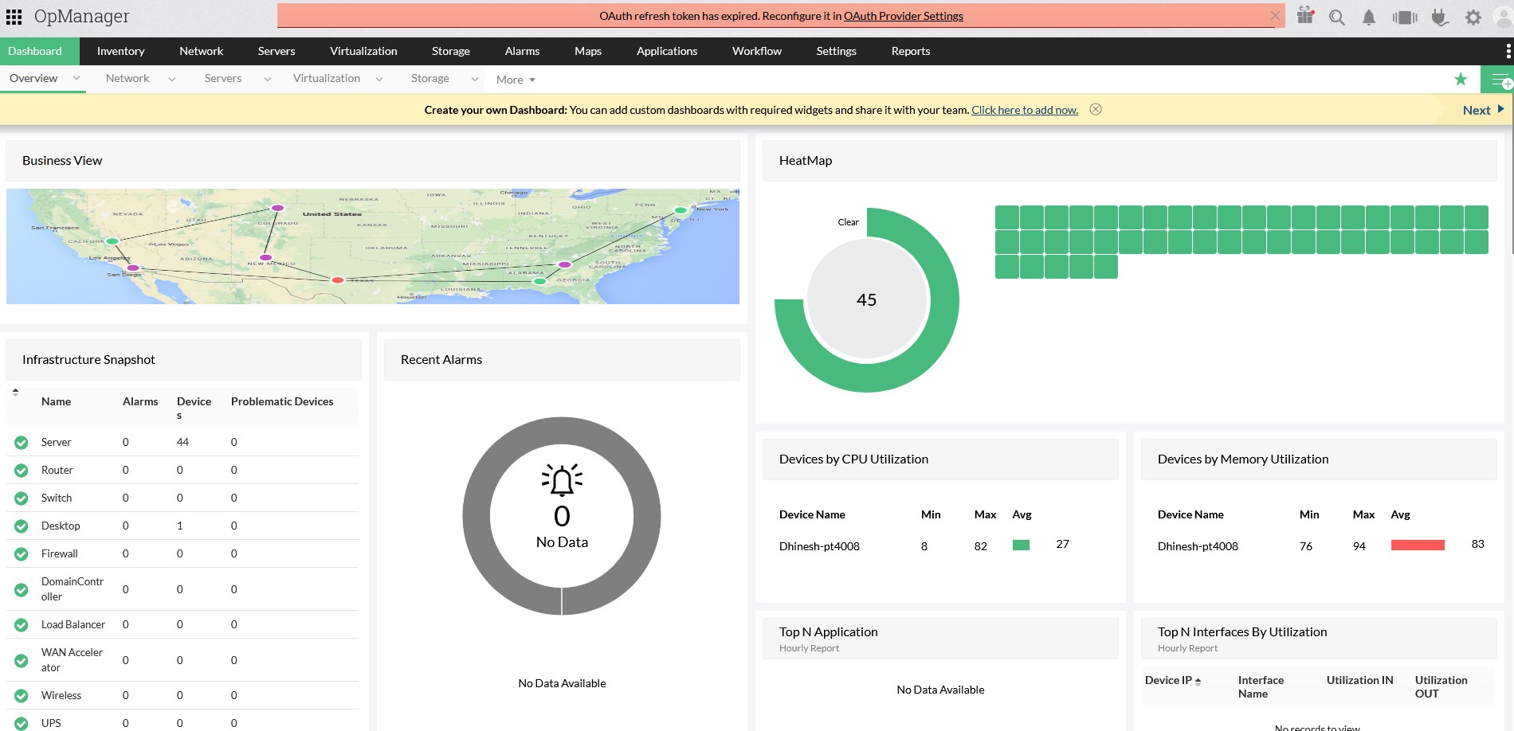Screen dimensions: 1514x731
Task: Click the red node on Business View map
Action: pos(338,279)
